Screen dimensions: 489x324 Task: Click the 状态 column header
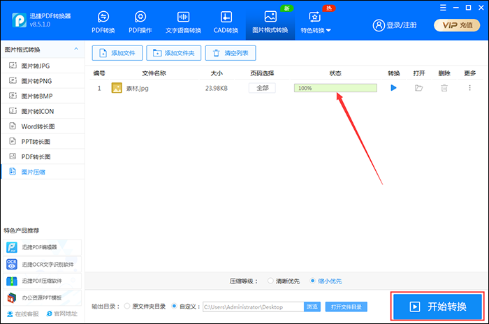tap(335, 73)
